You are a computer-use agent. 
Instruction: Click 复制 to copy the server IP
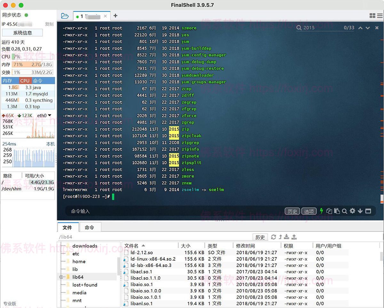pyautogui.click(x=50, y=24)
